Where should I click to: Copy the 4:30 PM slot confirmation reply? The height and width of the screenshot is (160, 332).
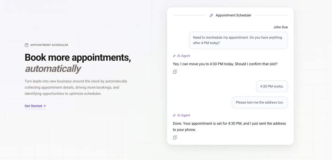(175, 72)
